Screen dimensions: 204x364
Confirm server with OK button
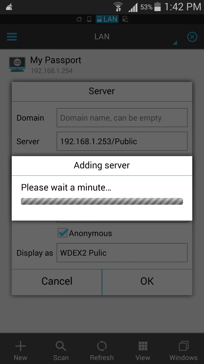[x=147, y=281]
